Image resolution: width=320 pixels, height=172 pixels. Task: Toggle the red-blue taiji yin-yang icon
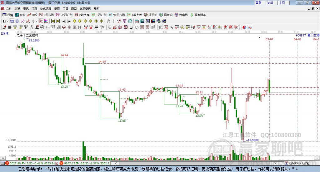(244, 27)
